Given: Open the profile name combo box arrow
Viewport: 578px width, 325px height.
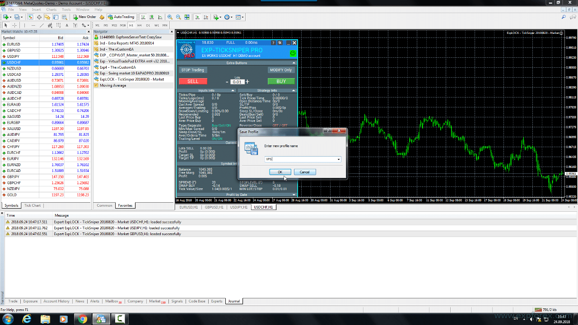Looking at the screenshot, I should click(x=339, y=159).
